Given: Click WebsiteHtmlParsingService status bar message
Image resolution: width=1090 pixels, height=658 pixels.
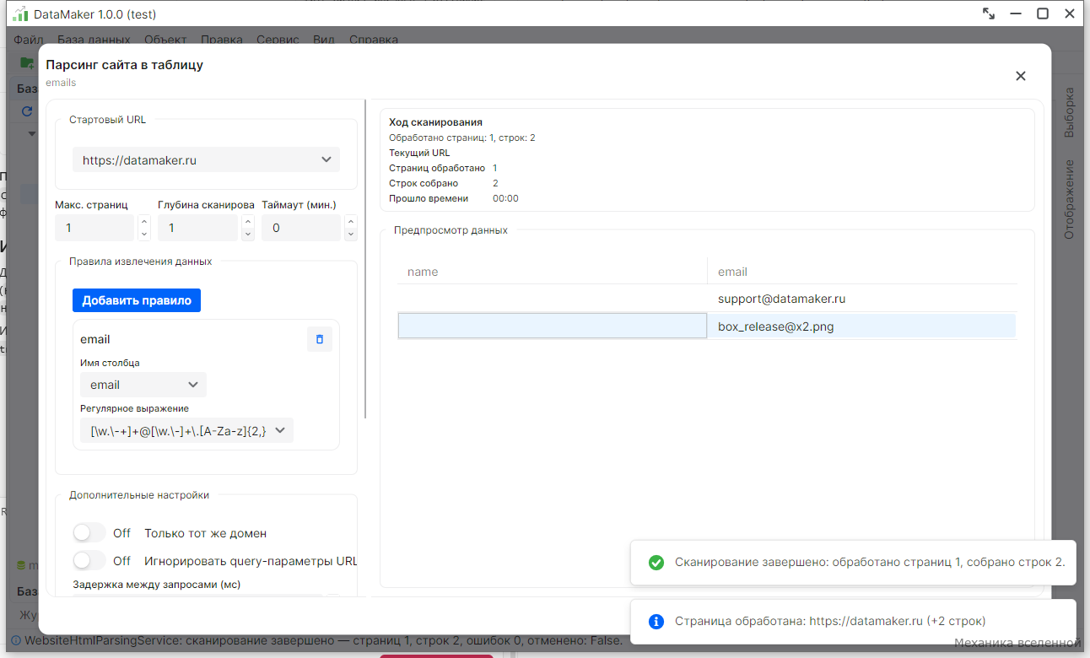Looking at the screenshot, I should 323,640.
